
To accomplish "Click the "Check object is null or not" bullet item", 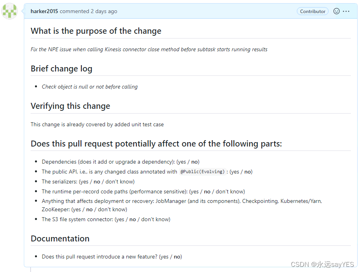I will 89,87.
